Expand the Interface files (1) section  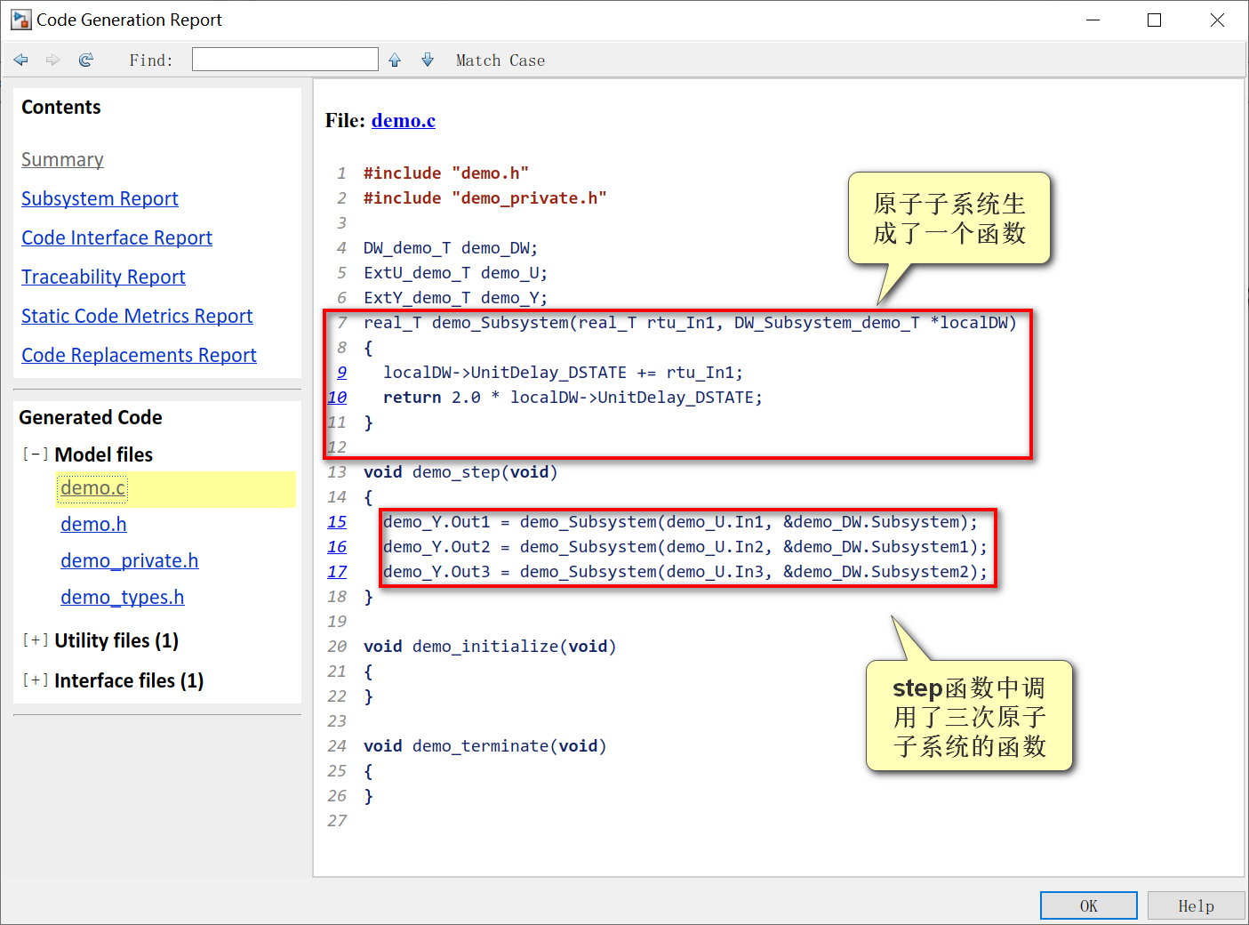click(36, 680)
